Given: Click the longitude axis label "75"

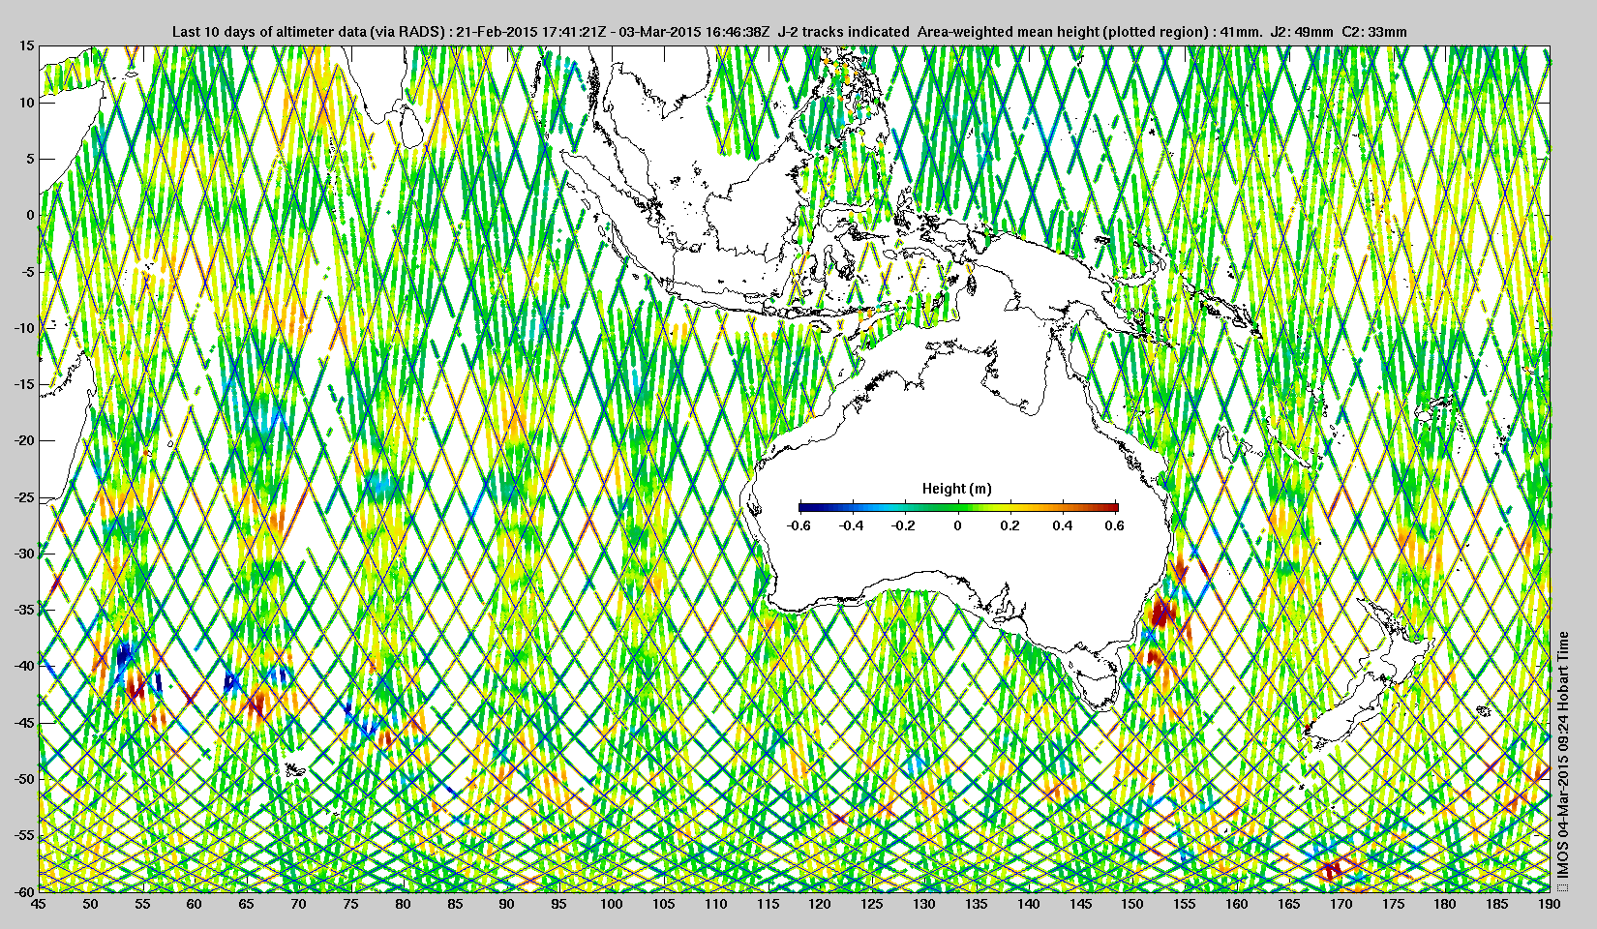Looking at the screenshot, I should 350,904.
